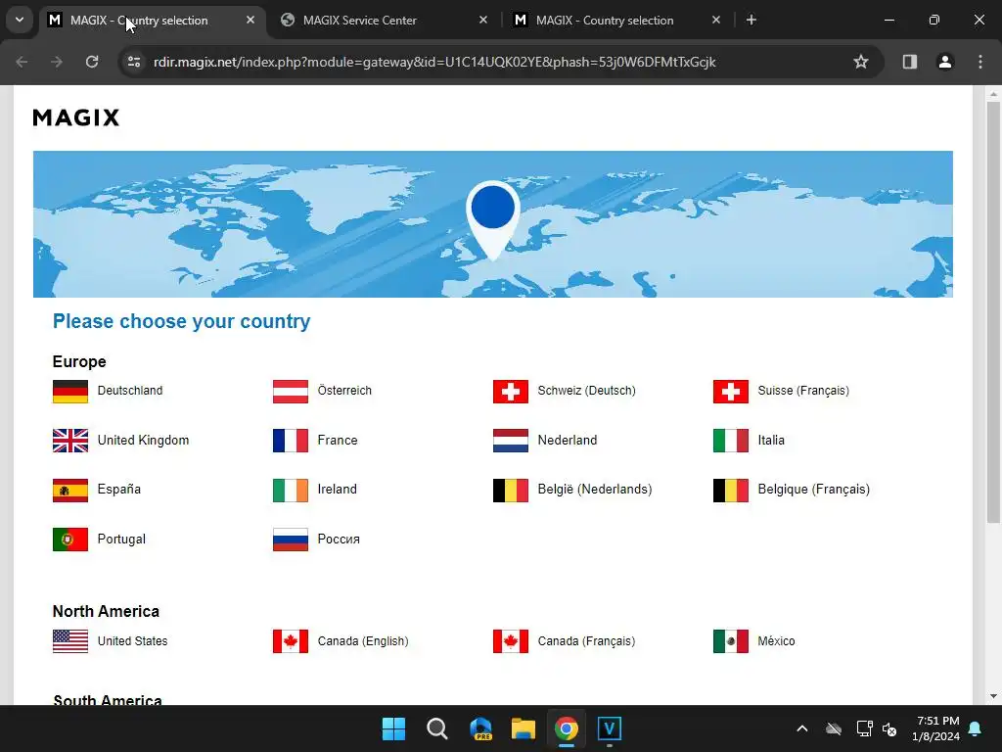Open the Chrome three-dot menu
1002x752 pixels.
coord(980,62)
